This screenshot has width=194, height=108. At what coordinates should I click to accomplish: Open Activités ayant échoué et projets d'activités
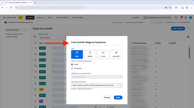coord(14,35)
